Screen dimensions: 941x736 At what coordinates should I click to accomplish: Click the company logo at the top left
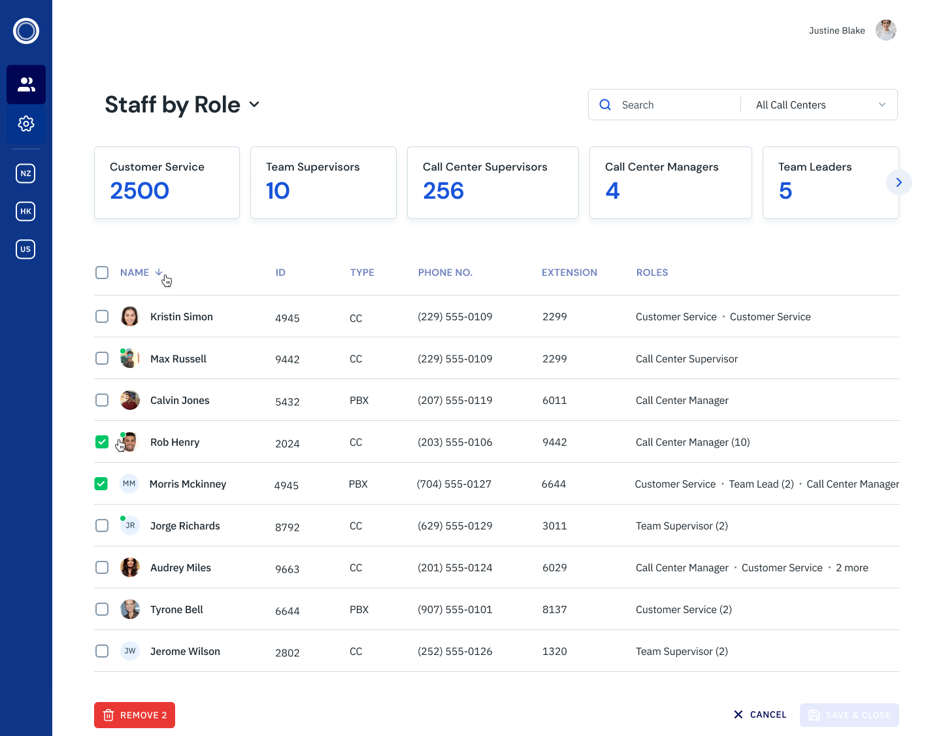26,31
